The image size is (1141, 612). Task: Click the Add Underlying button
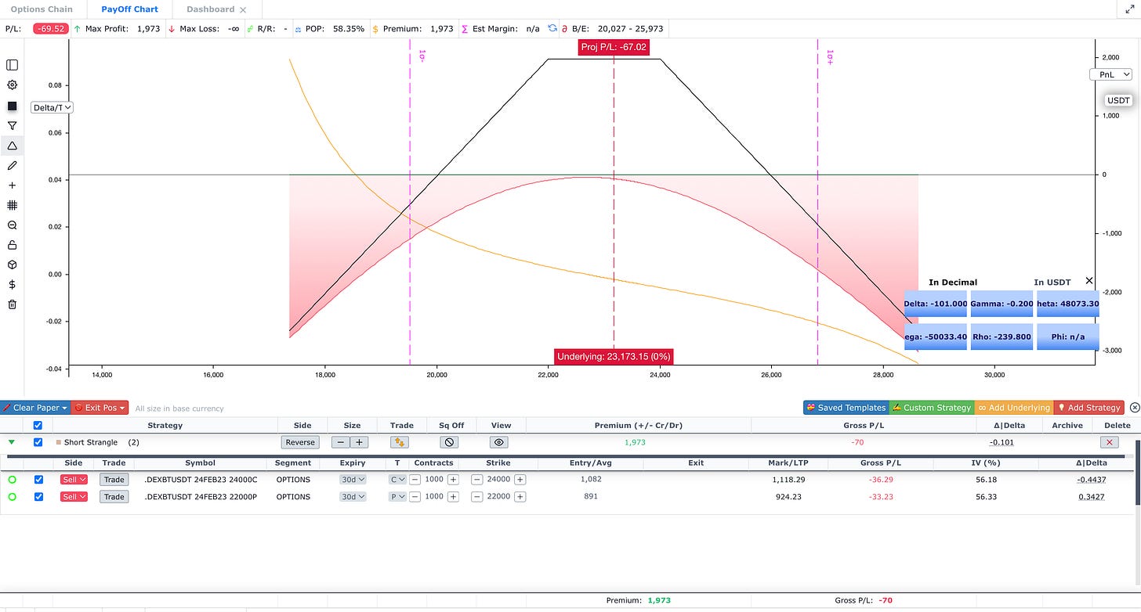tap(1013, 408)
